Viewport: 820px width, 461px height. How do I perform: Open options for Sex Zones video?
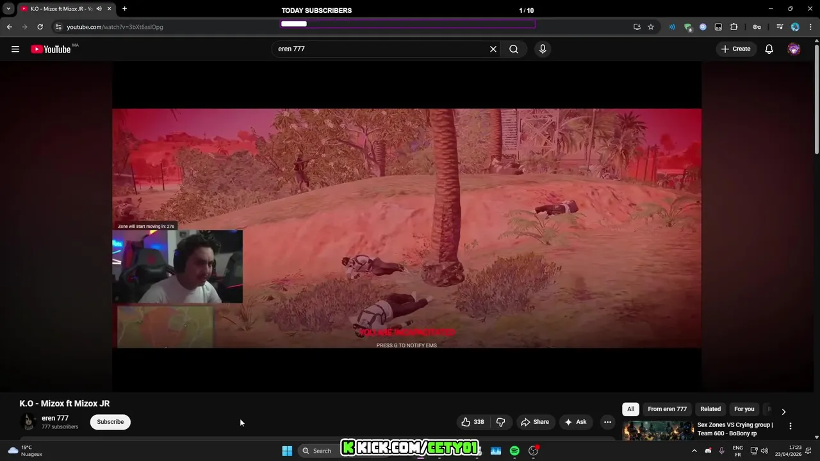click(x=791, y=426)
